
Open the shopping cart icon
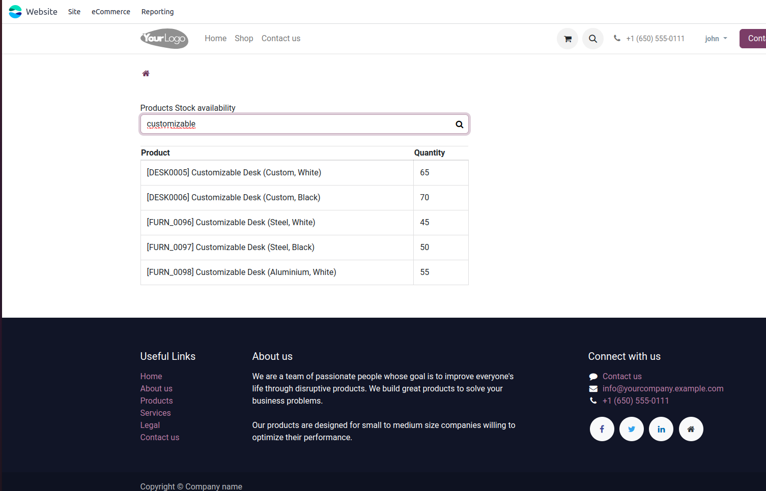(568, 39)
